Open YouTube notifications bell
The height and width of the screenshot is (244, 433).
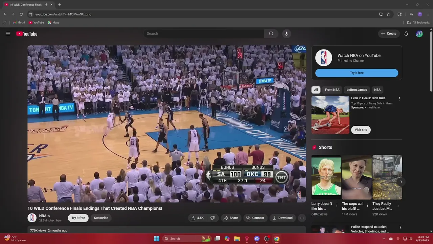pos(406,34)
